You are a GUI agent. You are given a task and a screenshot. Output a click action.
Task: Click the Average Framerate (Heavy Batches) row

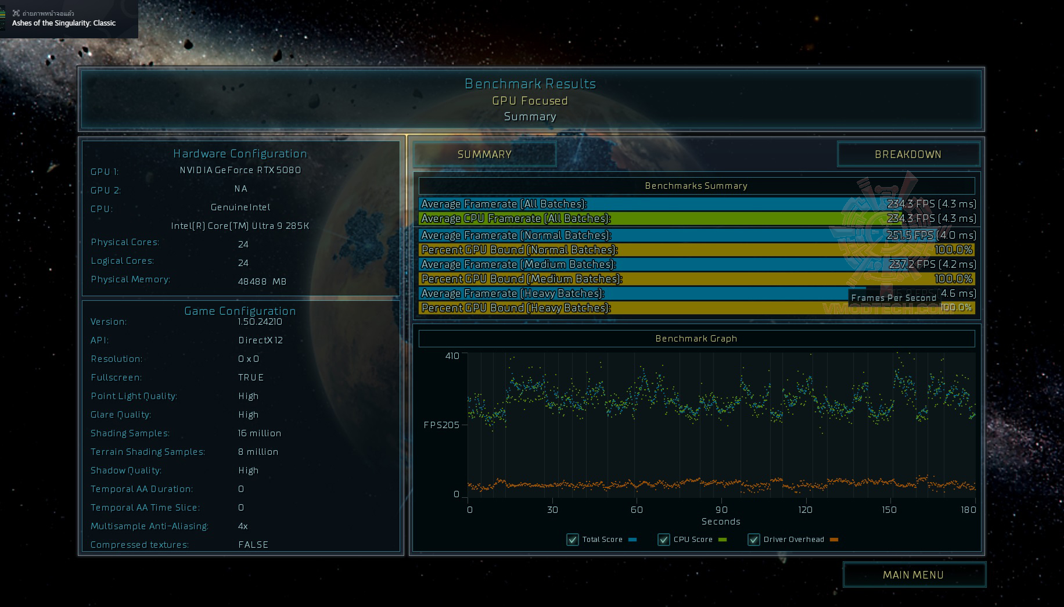(x=698, y=293)
